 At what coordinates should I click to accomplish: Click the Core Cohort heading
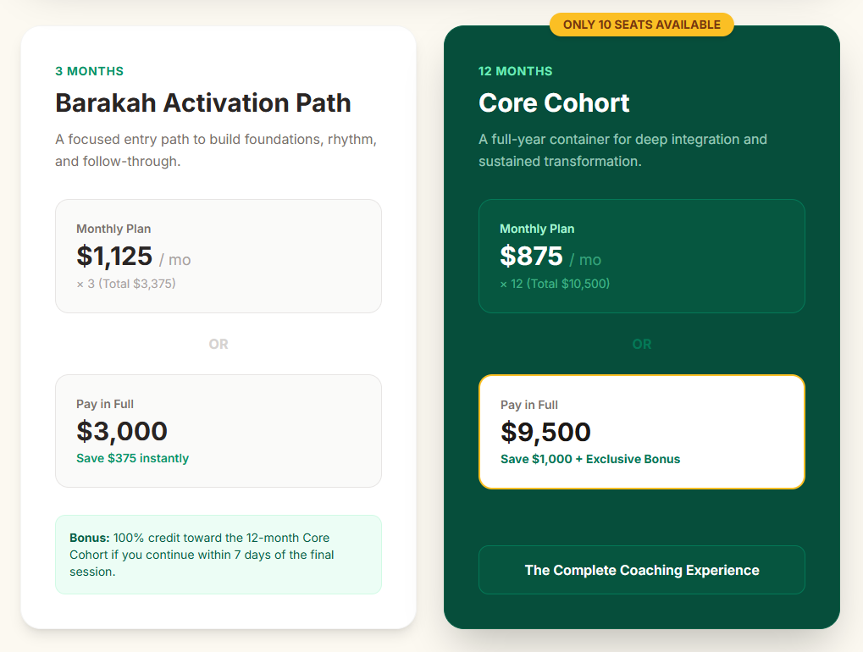[554, 103]
